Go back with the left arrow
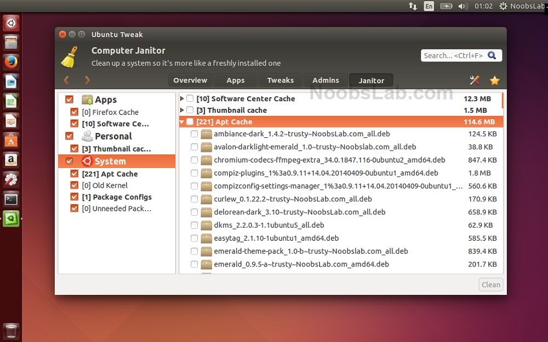 [x=66, y=80]
